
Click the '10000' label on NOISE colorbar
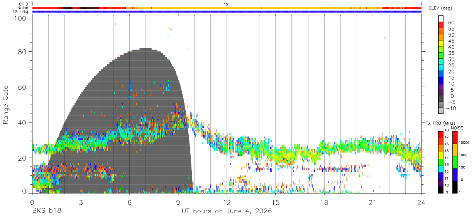(x=464, y=143)
